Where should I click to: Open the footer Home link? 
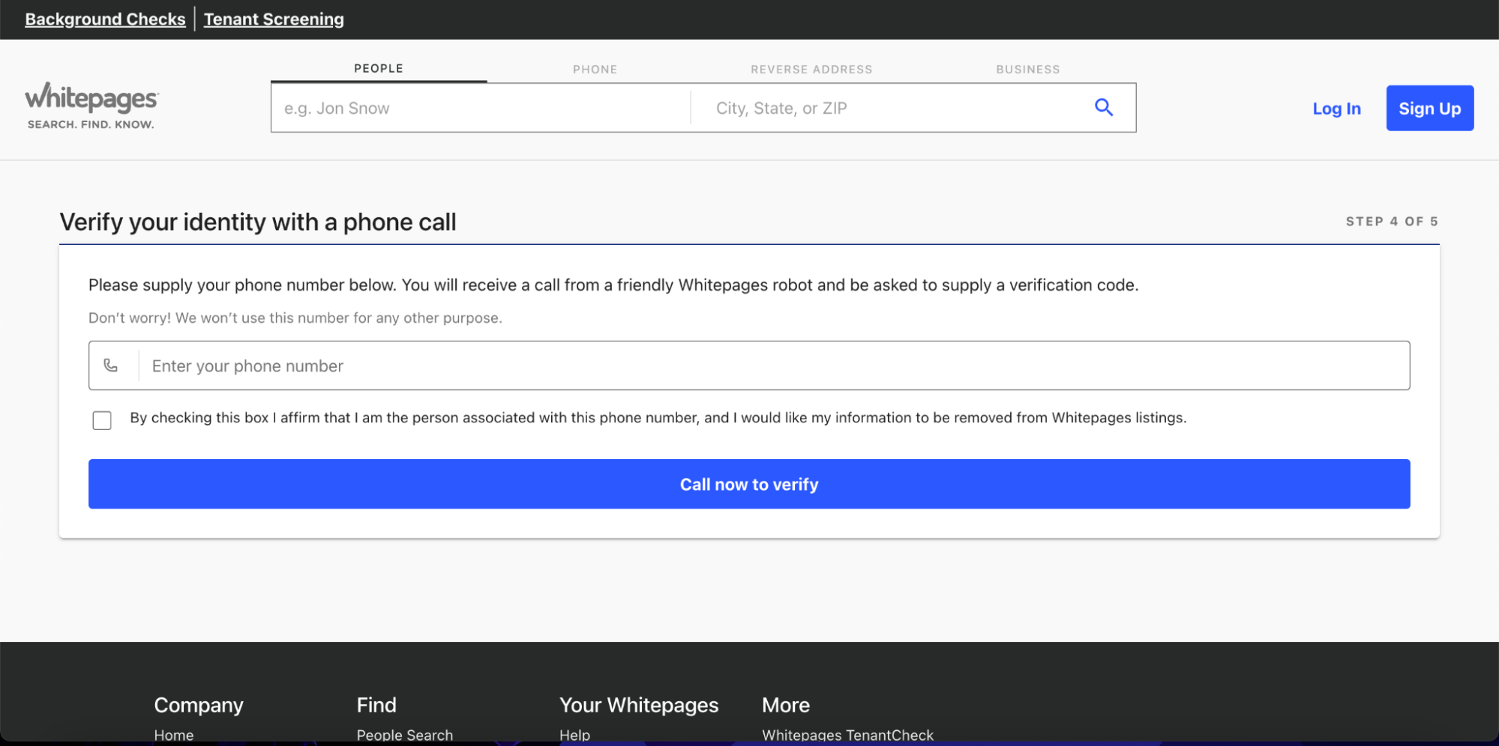pyautogui.click(x=174, y=735)
